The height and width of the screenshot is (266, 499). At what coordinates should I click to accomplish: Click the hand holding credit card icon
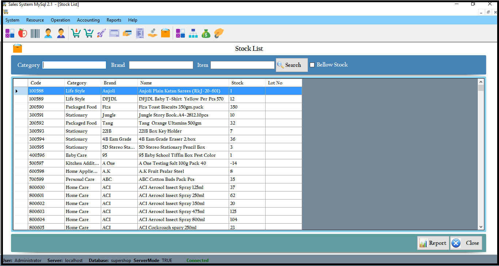click(127, 33)
